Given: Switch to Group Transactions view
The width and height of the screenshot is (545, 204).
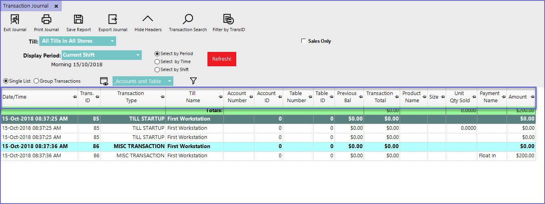Looking at the screenshot, I should coord(36,81).
